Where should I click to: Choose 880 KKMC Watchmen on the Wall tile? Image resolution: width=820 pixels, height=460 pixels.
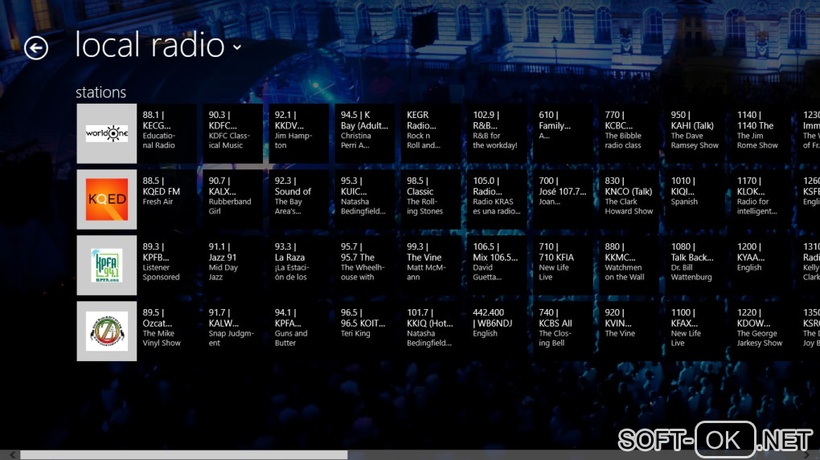(629, 265)
